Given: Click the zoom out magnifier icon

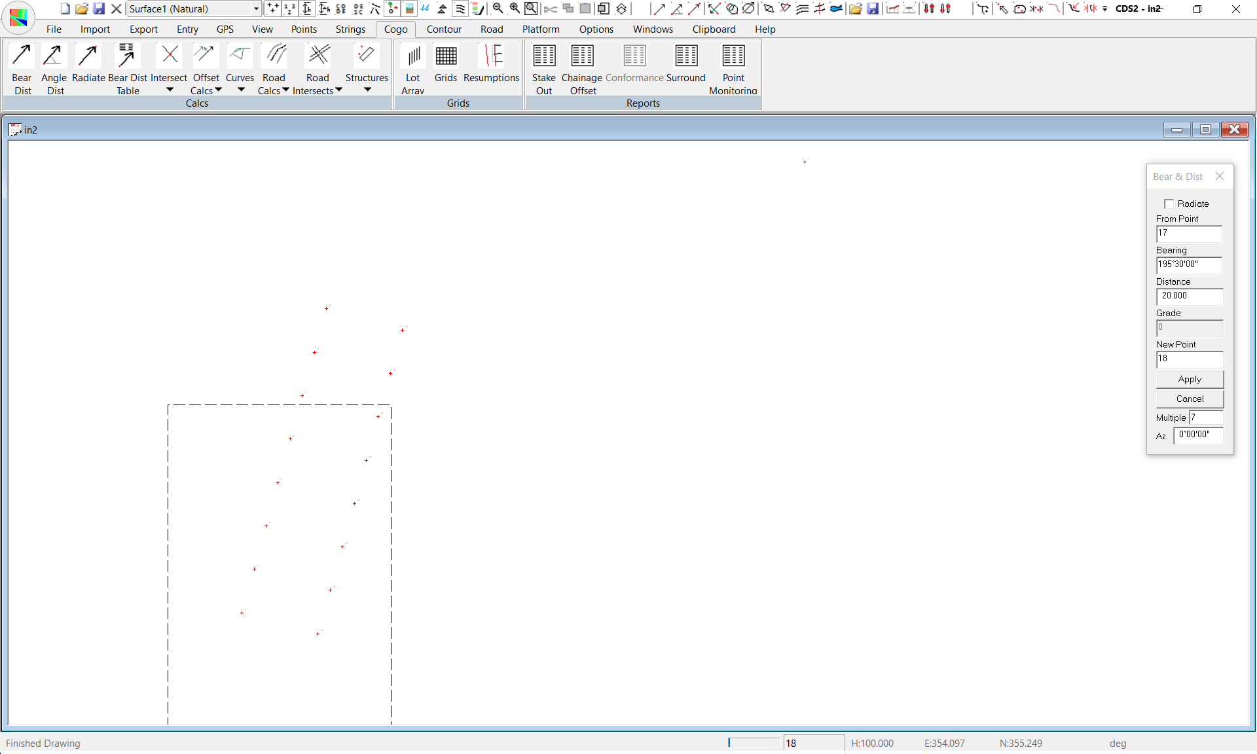Looking at the screenshot, I should 498,9.
